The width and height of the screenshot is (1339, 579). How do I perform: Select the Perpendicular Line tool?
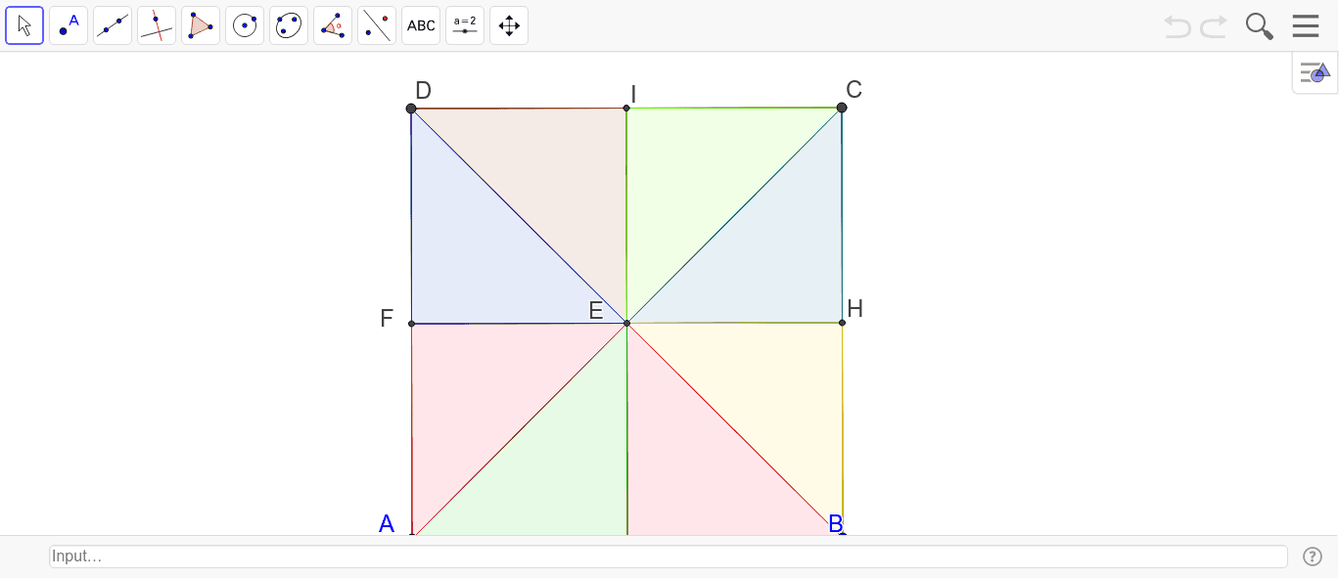pos(157,24)
